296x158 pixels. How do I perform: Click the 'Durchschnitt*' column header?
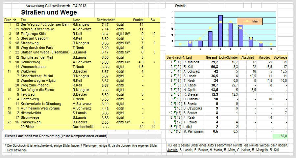click(106, 20)
